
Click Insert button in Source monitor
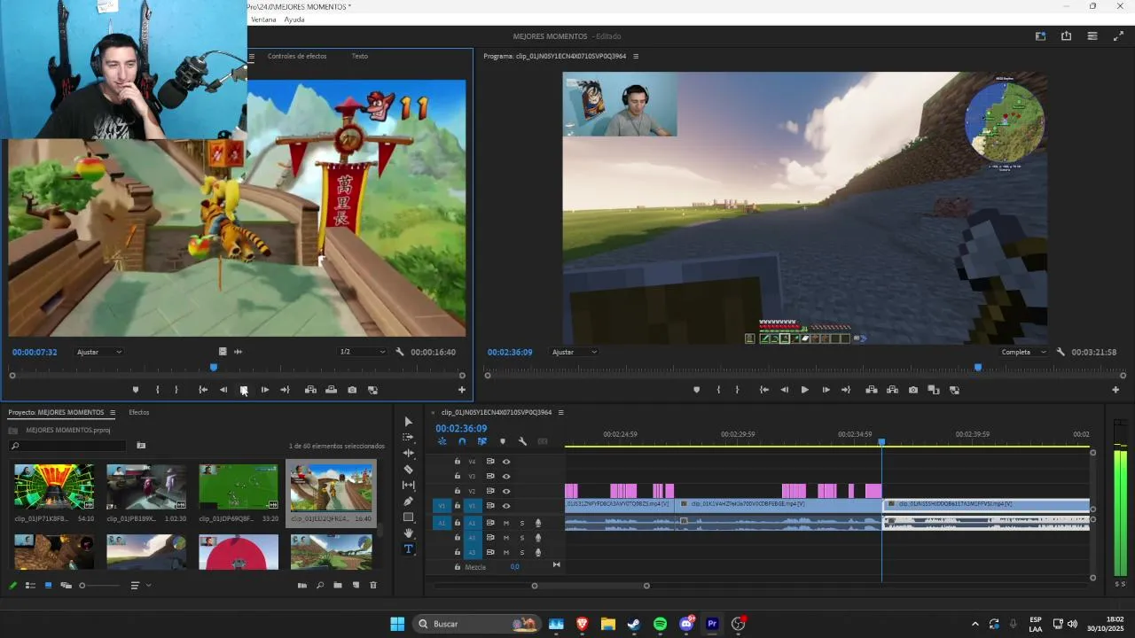tap(310, 390)
